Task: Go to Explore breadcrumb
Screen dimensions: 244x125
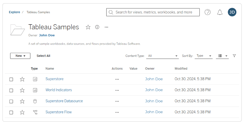Action: click(14, 12)
